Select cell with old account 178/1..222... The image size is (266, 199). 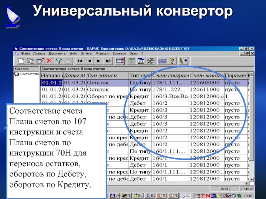click(x=170, y=90)
